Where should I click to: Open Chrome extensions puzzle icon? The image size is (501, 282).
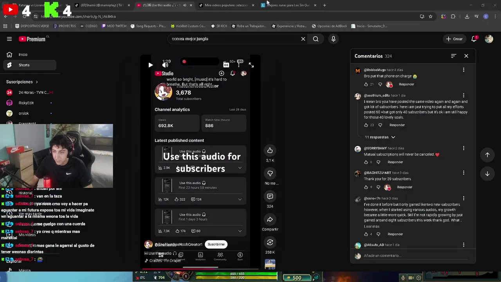(x=453, y=16)
